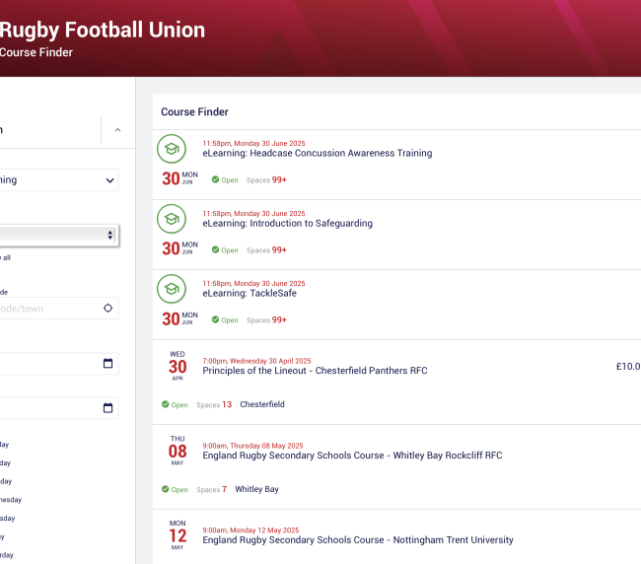
Task: Open the Whitley Bay Rockcliff RFC course
Action: click(x=352, y=456)
